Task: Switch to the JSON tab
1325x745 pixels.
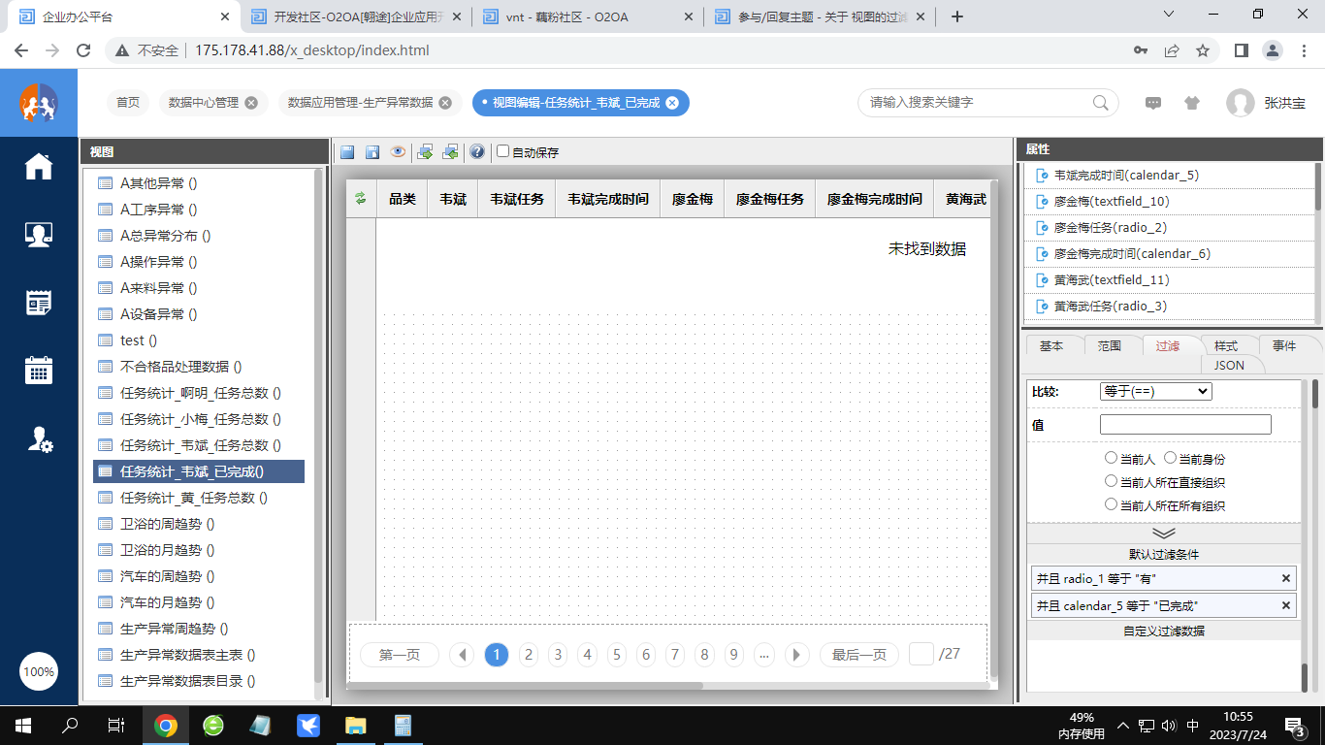Action: coord(1230,365)
